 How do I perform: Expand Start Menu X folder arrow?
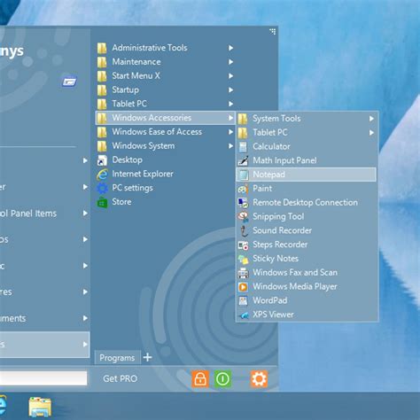pos(230,76)
